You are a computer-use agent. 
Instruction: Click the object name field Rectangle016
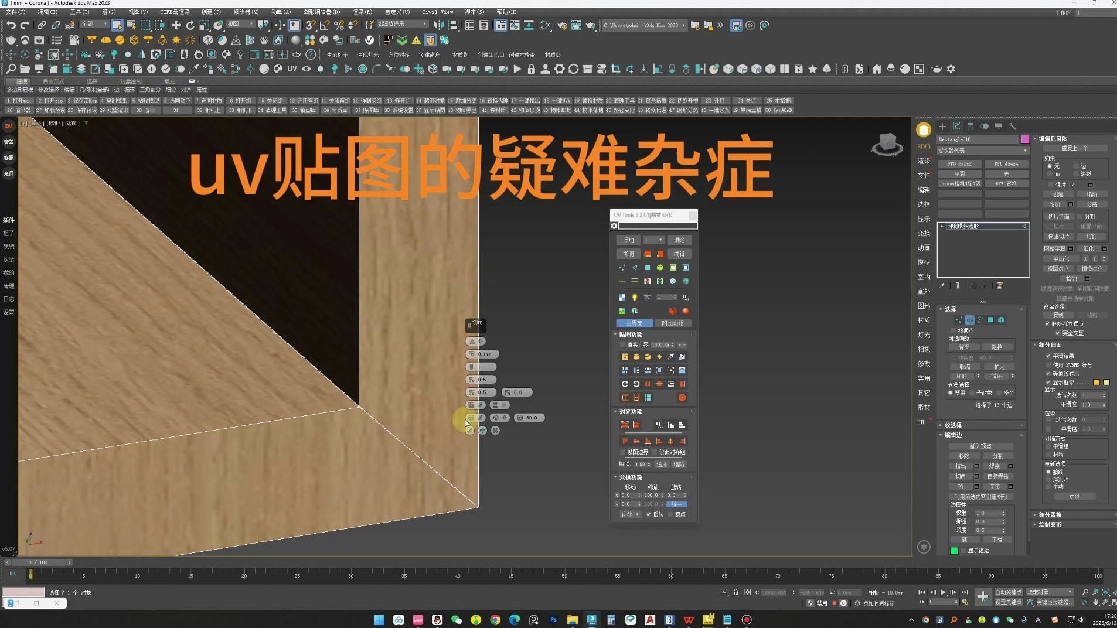click(978, 139)
